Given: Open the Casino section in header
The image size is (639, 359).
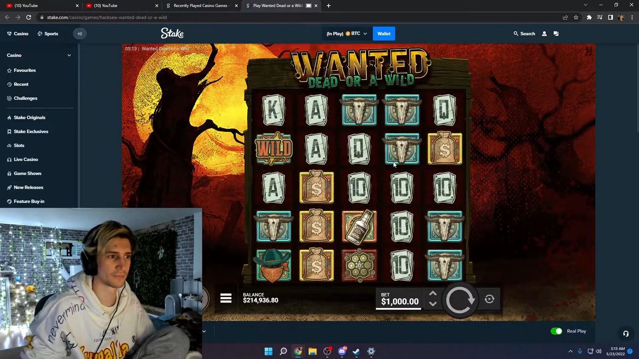Looking at the screenshot, I should [18, 34].
